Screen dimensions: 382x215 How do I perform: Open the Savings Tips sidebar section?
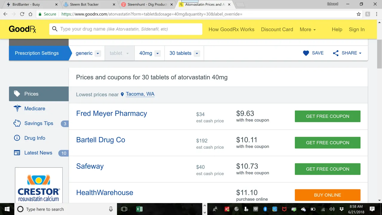click(39, 123)
